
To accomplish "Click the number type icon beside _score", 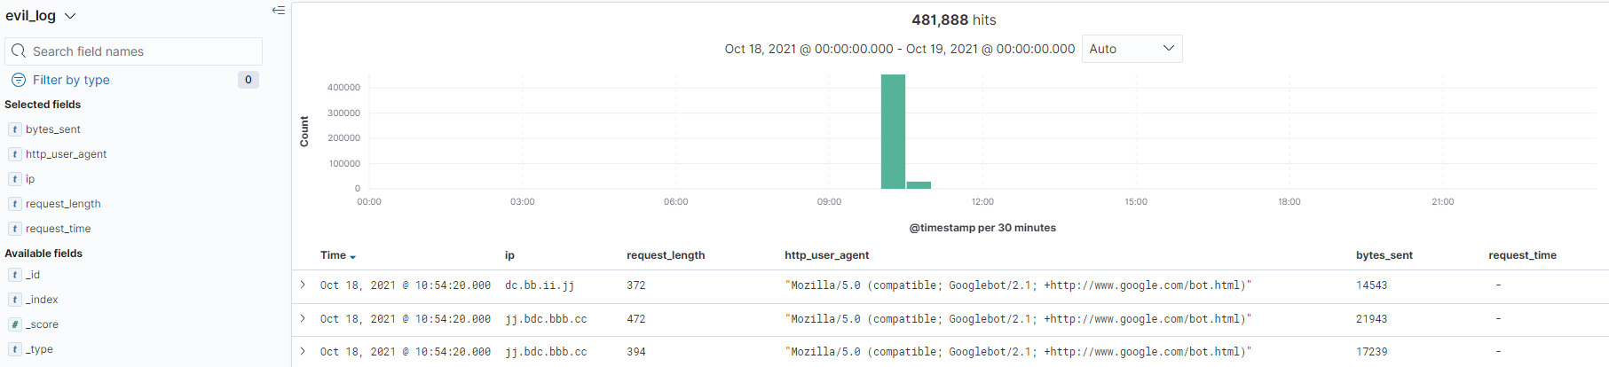I will pos(15,324).
